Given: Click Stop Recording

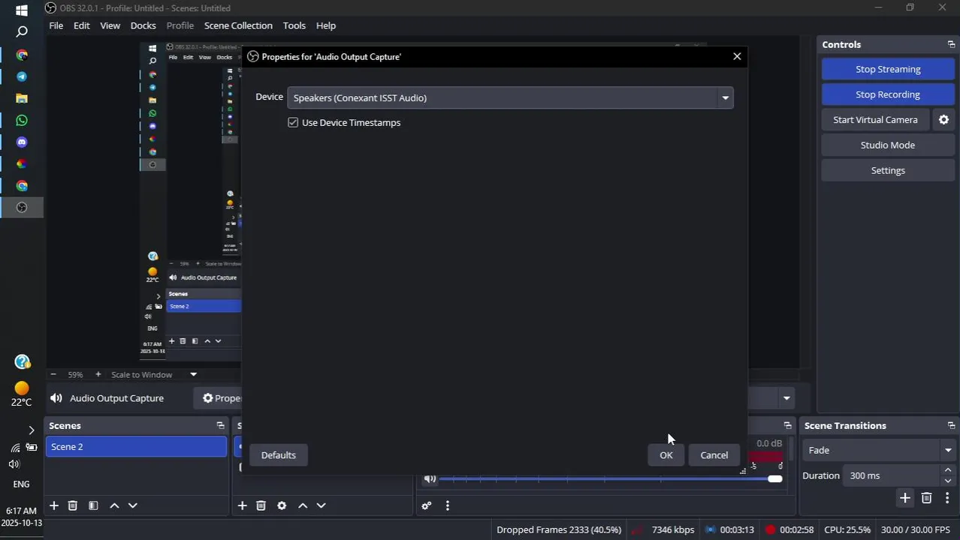Looking at the screenshot, I should [x=888, y=94].
